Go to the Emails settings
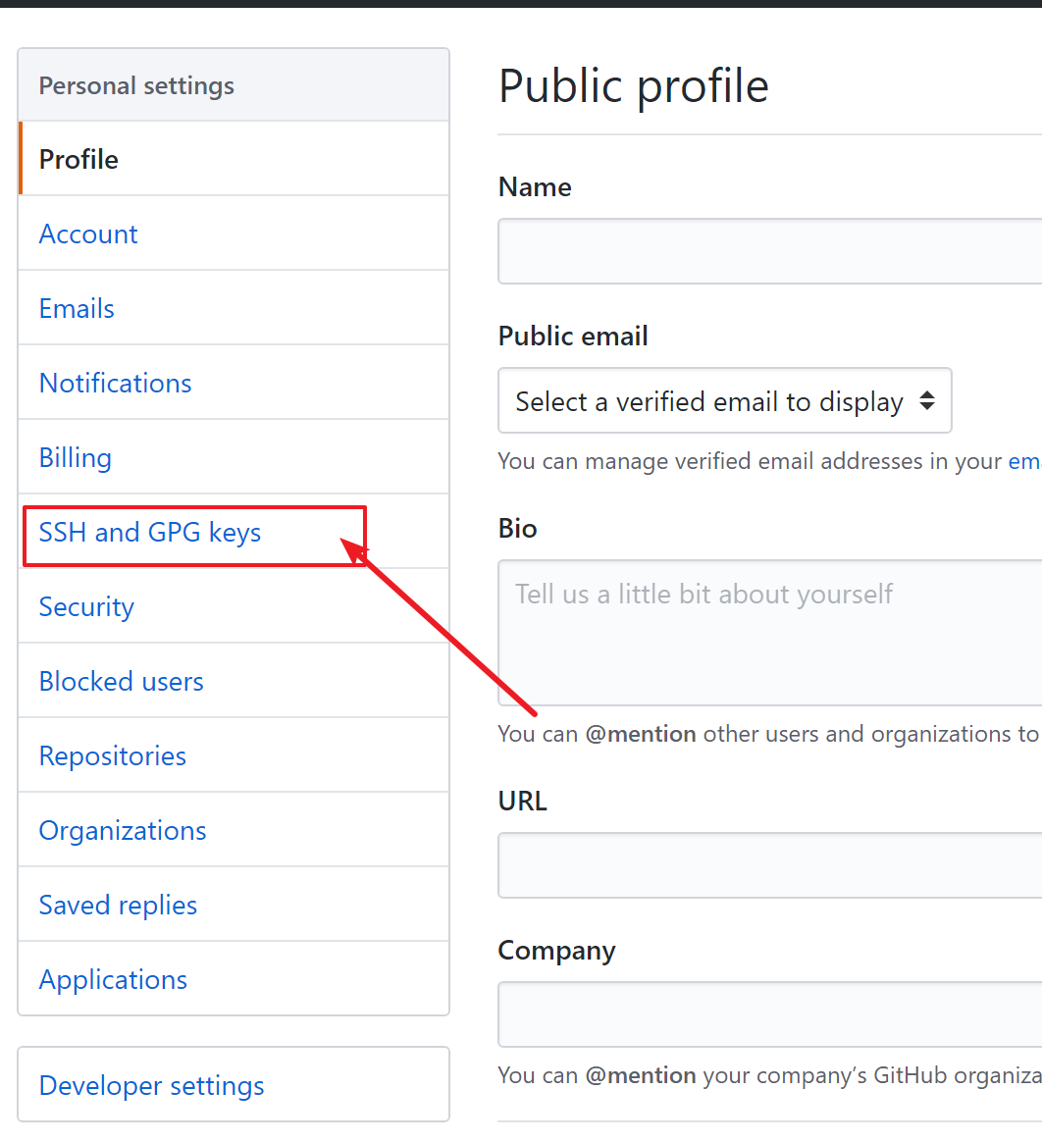The width and height of the screenshot is (1042, 1142). 234,308
